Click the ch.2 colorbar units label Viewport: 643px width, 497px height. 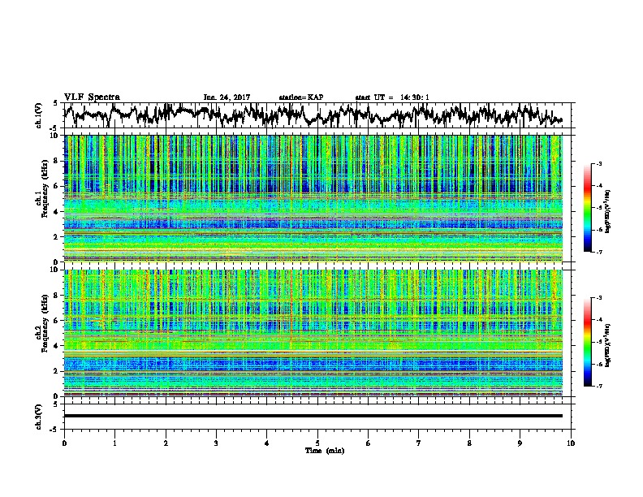coord(608,346)
